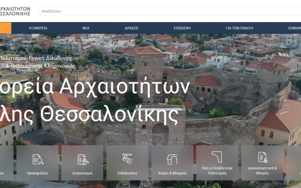Click the Δικαιολογητικά & Οδηγίες stamp icon
The image size is (301, 188).
point(262,157)
